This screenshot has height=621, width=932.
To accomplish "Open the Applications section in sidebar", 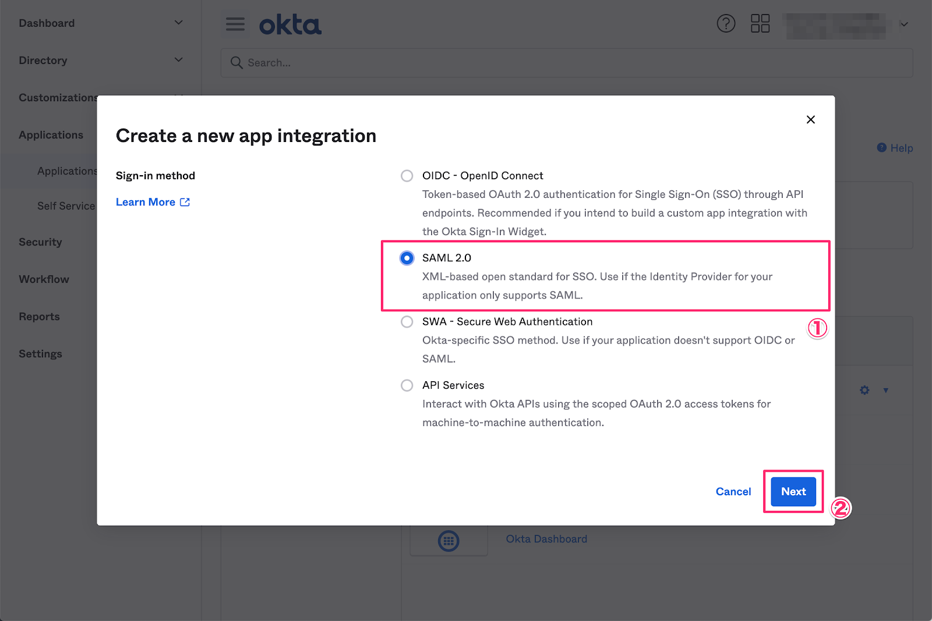I will point(51,135).
